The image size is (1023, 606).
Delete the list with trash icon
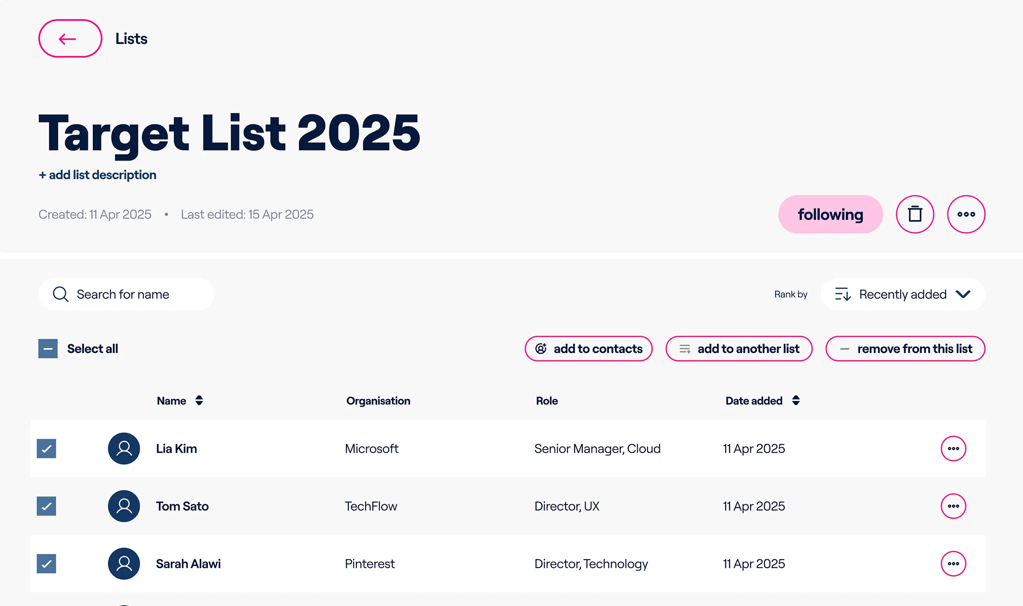coord(915,214)
